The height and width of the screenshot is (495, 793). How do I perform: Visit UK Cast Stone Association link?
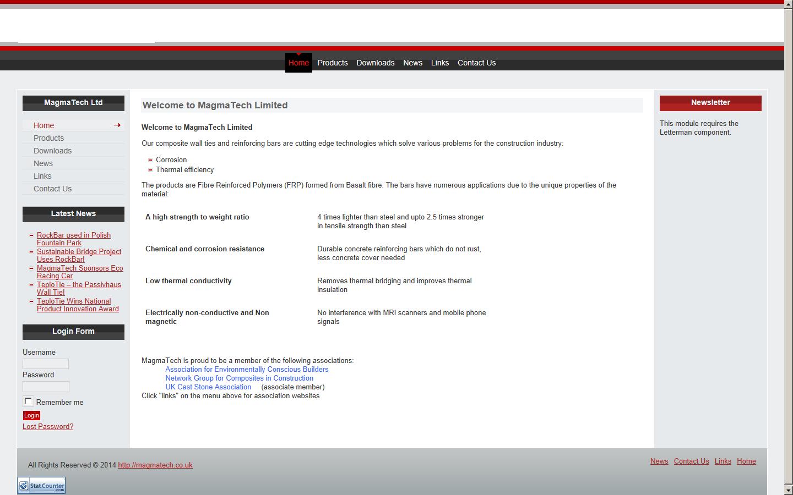point(208,387)
